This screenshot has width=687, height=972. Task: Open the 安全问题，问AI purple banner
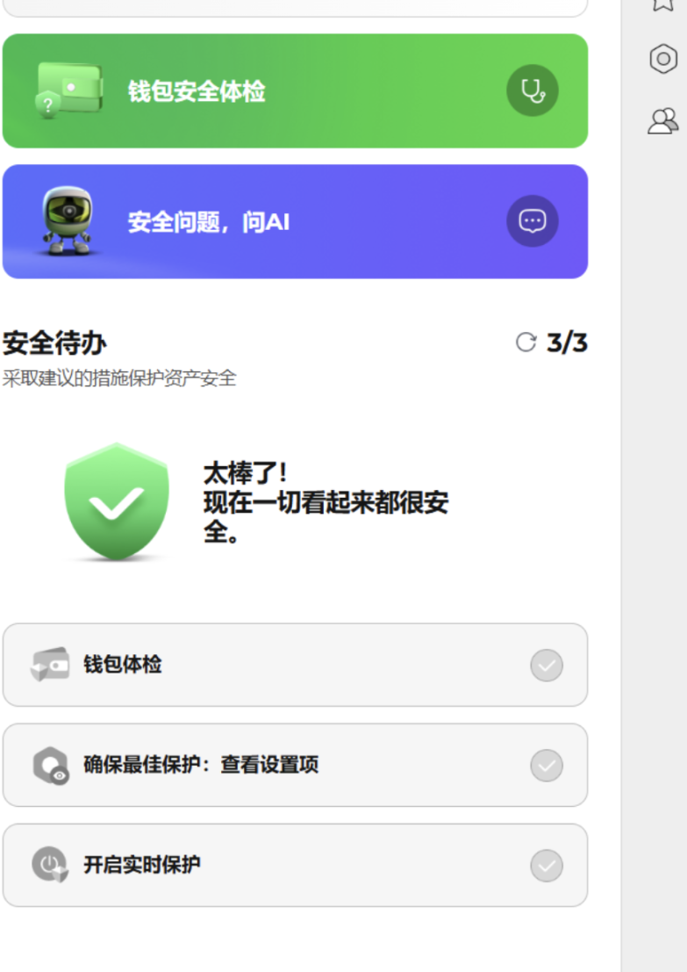coord(295,221)
